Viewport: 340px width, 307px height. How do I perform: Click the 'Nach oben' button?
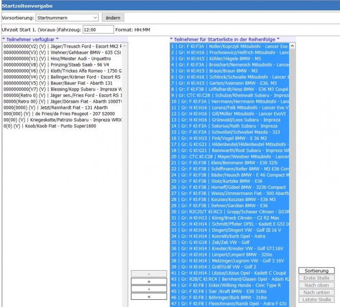pyautogui.click(x=316, y=285)
